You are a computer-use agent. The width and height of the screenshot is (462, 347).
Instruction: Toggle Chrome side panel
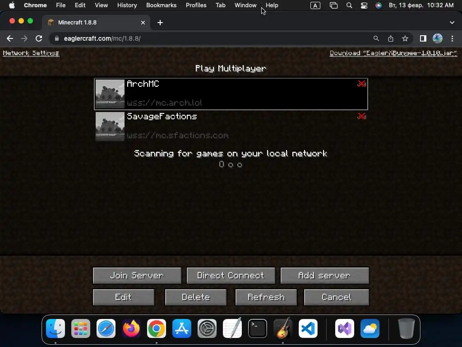coord(423,38)
